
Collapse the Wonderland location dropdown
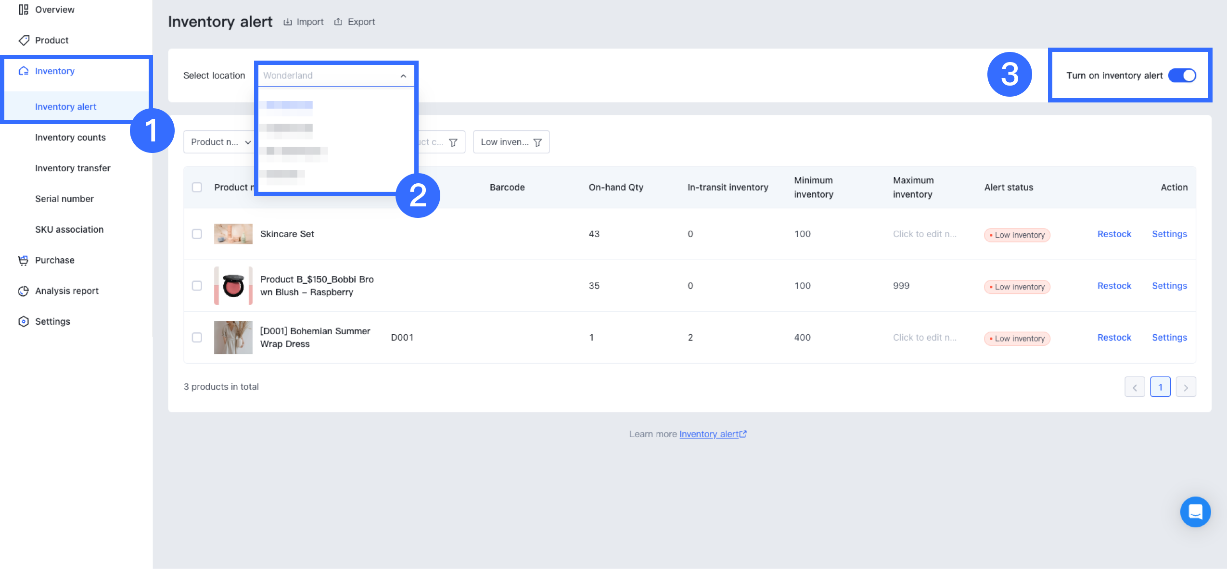pos(403,76)
